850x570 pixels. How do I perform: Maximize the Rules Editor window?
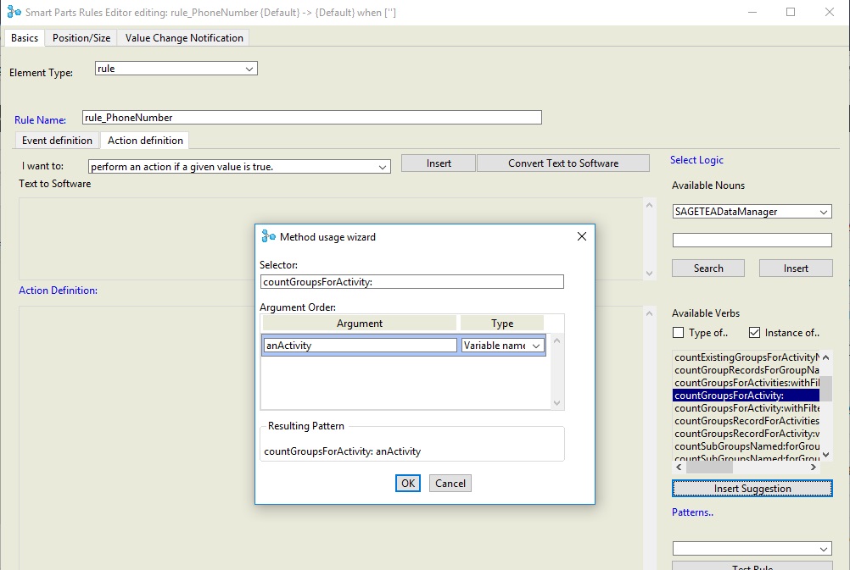[x=791, y=12]
